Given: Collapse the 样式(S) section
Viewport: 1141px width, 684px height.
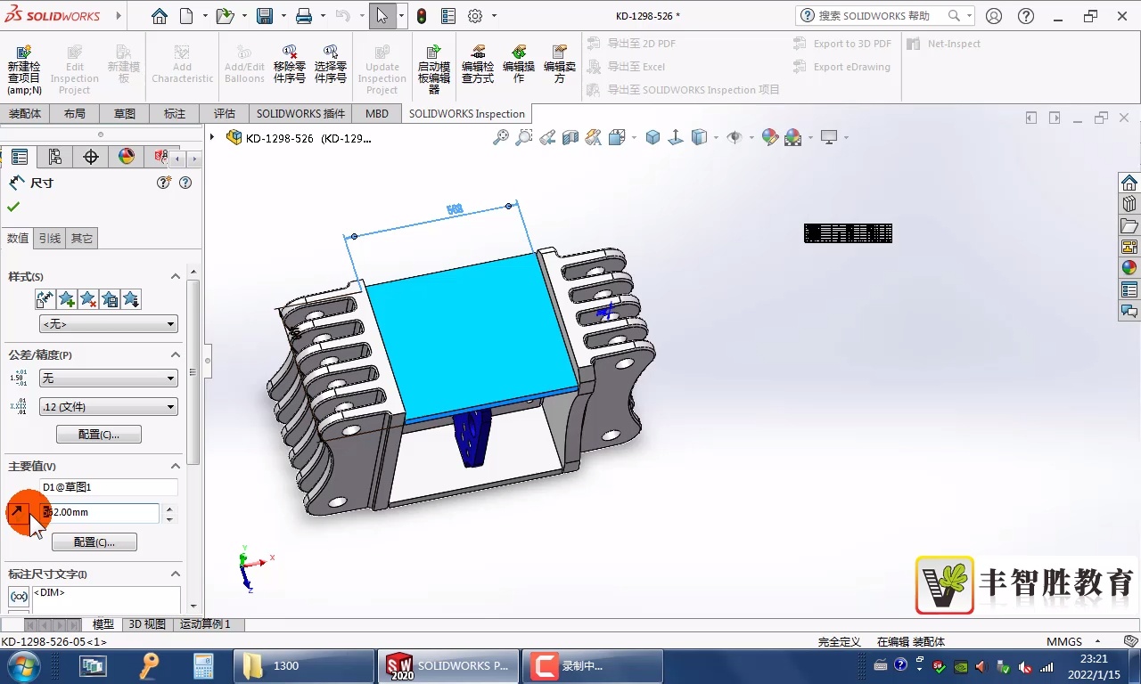Looking at the screenshot, I should [x=176, y=276].
